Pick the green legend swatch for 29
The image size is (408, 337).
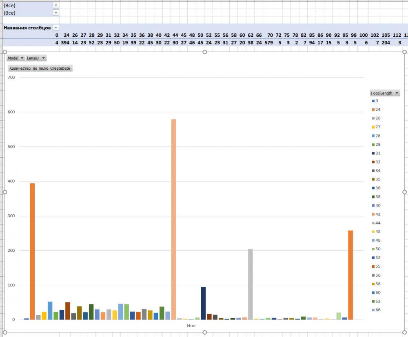pos(373,145)
